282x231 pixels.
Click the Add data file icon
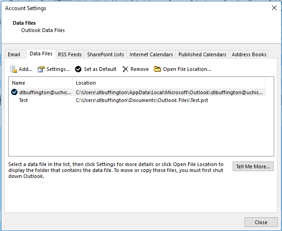pos(13,69)
